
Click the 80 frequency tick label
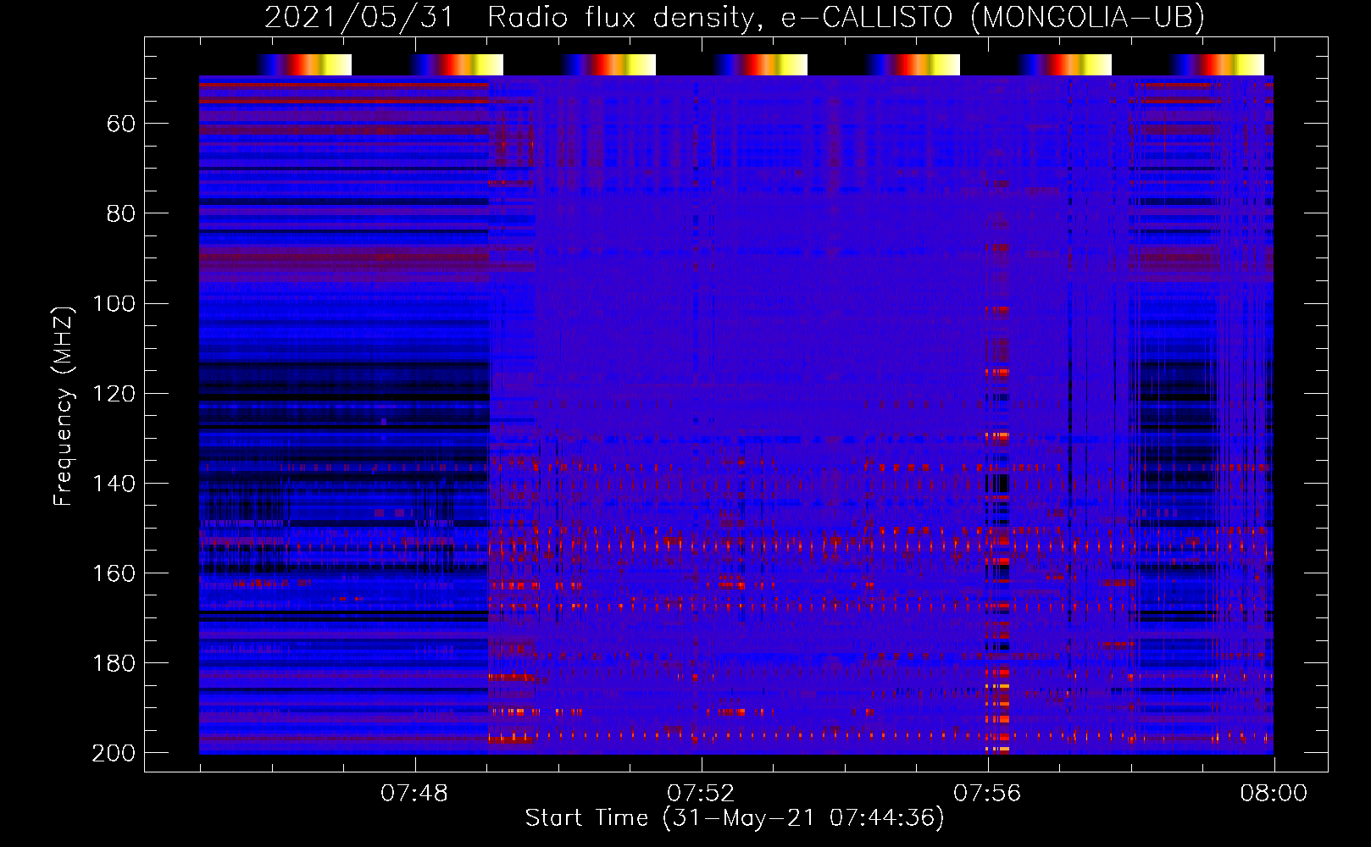pyautogui.click(x=121, y=213)
